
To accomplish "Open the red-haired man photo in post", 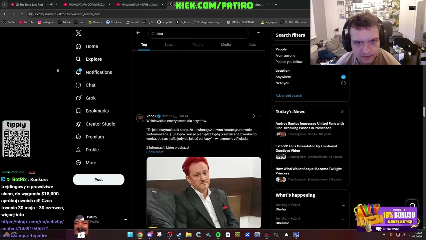I will [204, 193].
